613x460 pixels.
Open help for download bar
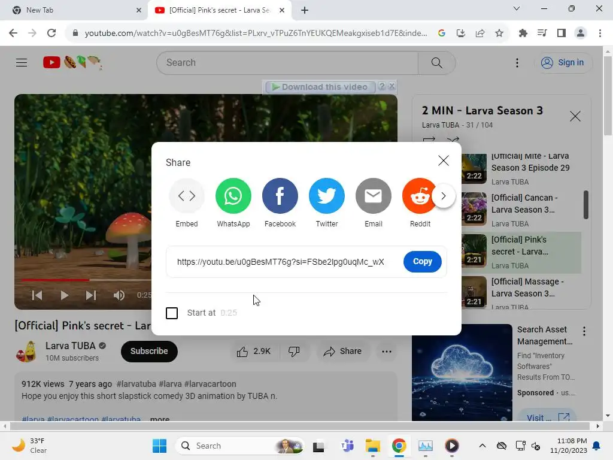(x=382, y=86)
